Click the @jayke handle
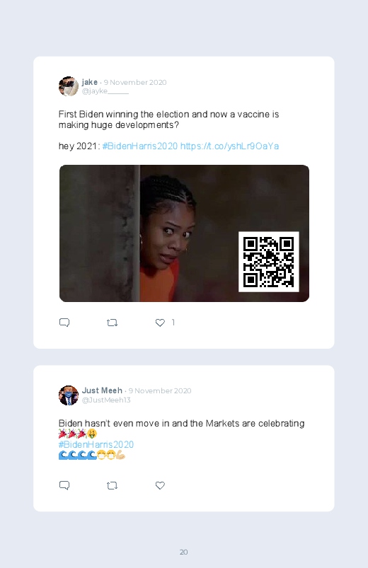The image size is (368, 568). pos(105,91)
